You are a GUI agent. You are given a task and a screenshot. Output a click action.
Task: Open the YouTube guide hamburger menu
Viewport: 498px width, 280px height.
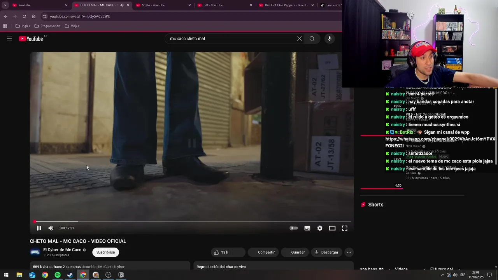[x=9, y=38]
